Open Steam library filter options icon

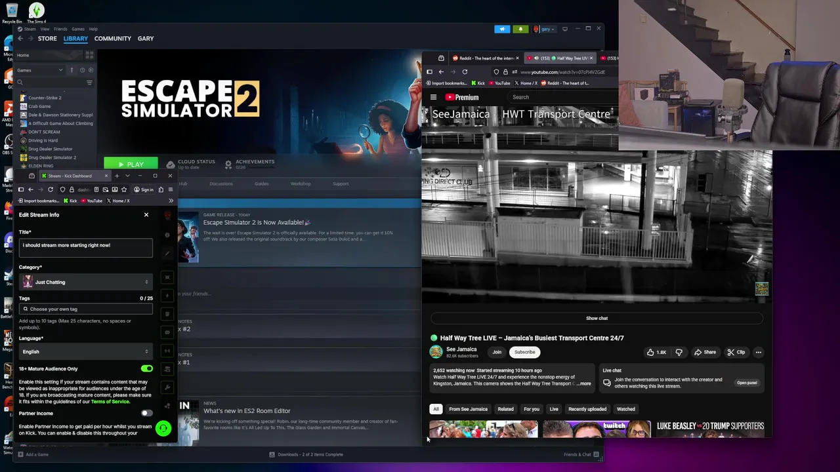pos(89,83)
